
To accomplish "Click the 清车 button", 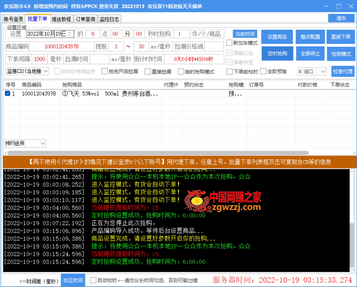I will pos(341,18).
